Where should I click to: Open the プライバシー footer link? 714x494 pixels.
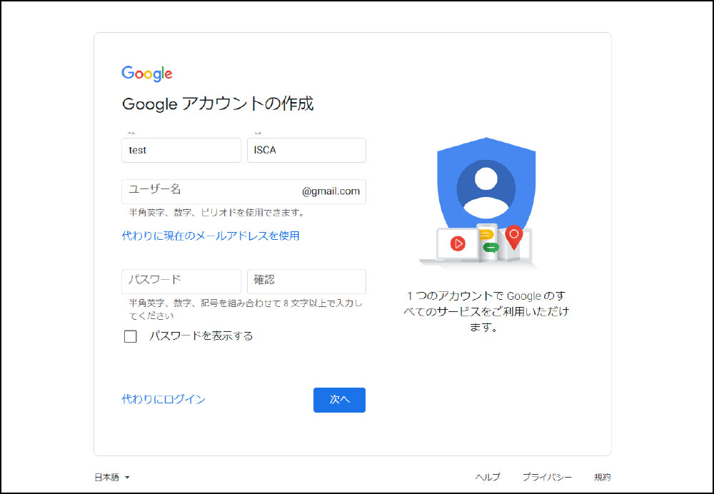pyautogui.click(x=547, y=477)
